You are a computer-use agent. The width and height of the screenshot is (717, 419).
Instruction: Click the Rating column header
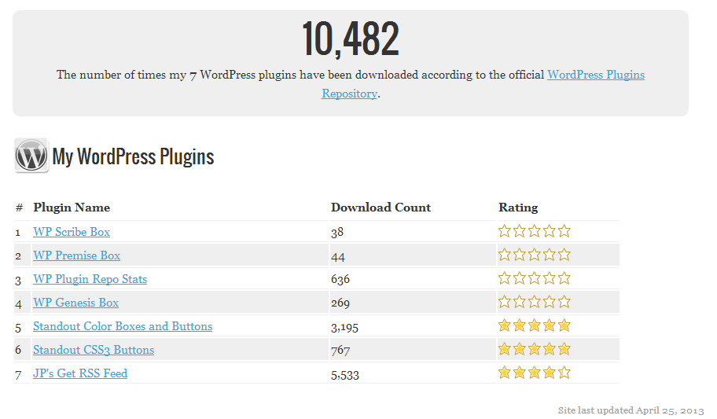[518, 208]
